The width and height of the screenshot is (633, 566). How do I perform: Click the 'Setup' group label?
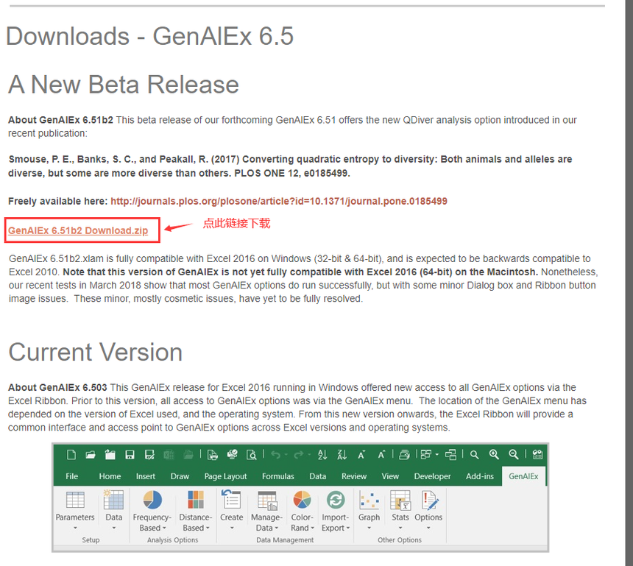click(x=91, y=540)
